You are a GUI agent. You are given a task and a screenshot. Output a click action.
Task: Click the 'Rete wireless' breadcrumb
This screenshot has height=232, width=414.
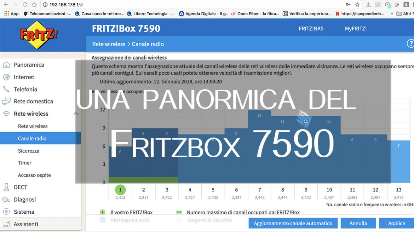[109, 44]
